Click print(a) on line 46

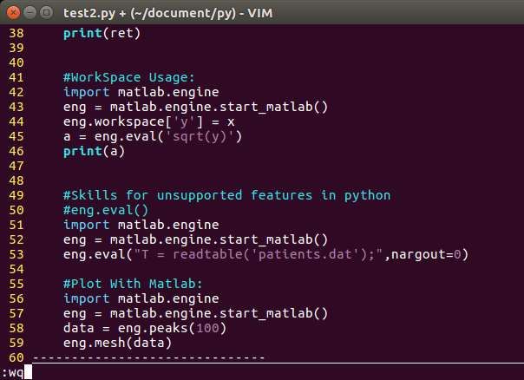pyautogui.click(x=94, y=151)
